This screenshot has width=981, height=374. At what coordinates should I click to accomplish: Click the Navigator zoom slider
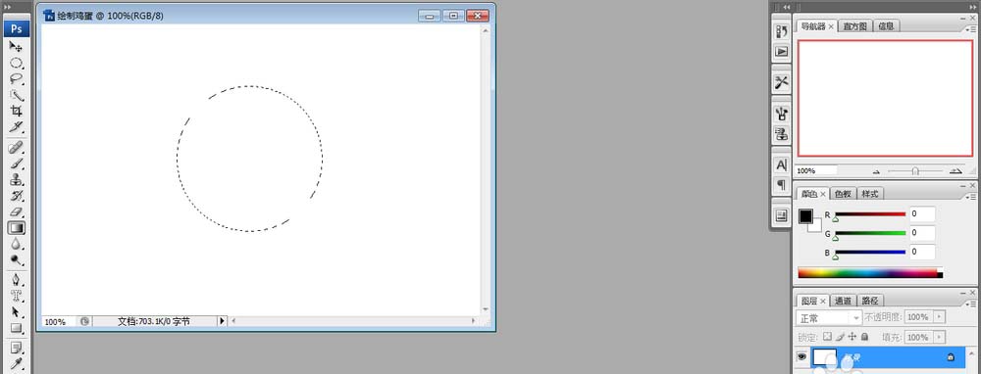point(915,170)
